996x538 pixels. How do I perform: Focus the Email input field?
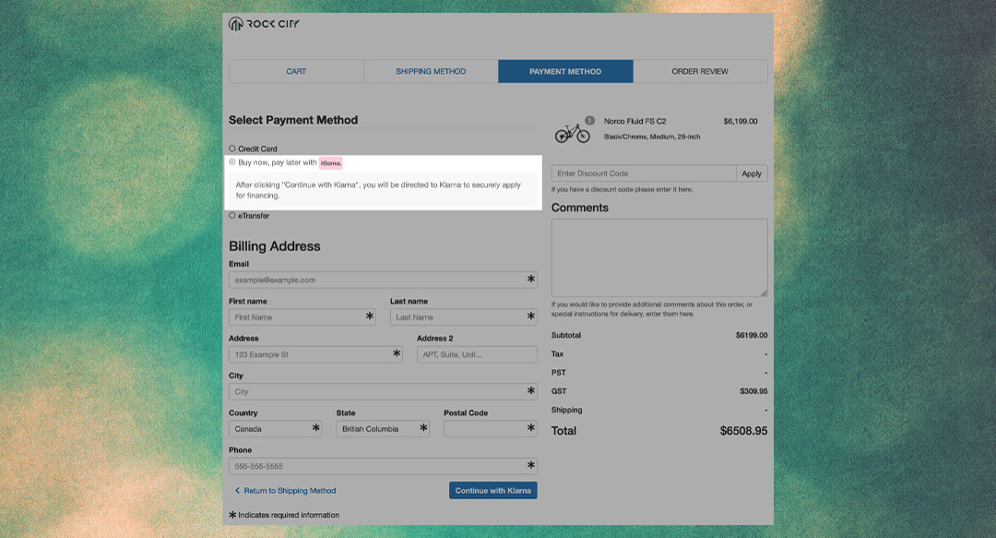click(x=376, y=280)
